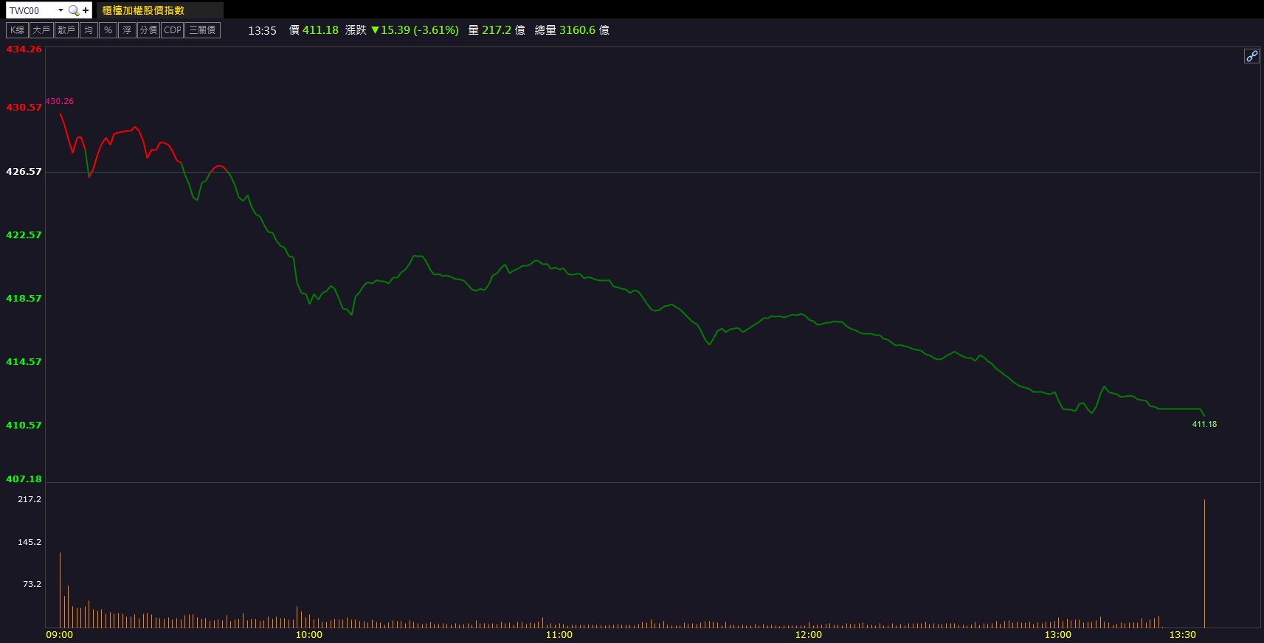Click the 145.2 volume axis label
The width and height of the screenshot is (1264, 643).
tap(30, 542)
